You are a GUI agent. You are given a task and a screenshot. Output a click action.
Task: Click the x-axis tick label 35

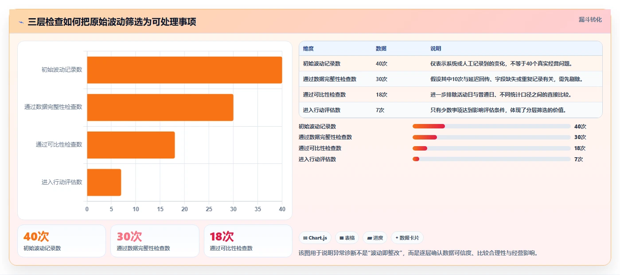click(257, 209)
